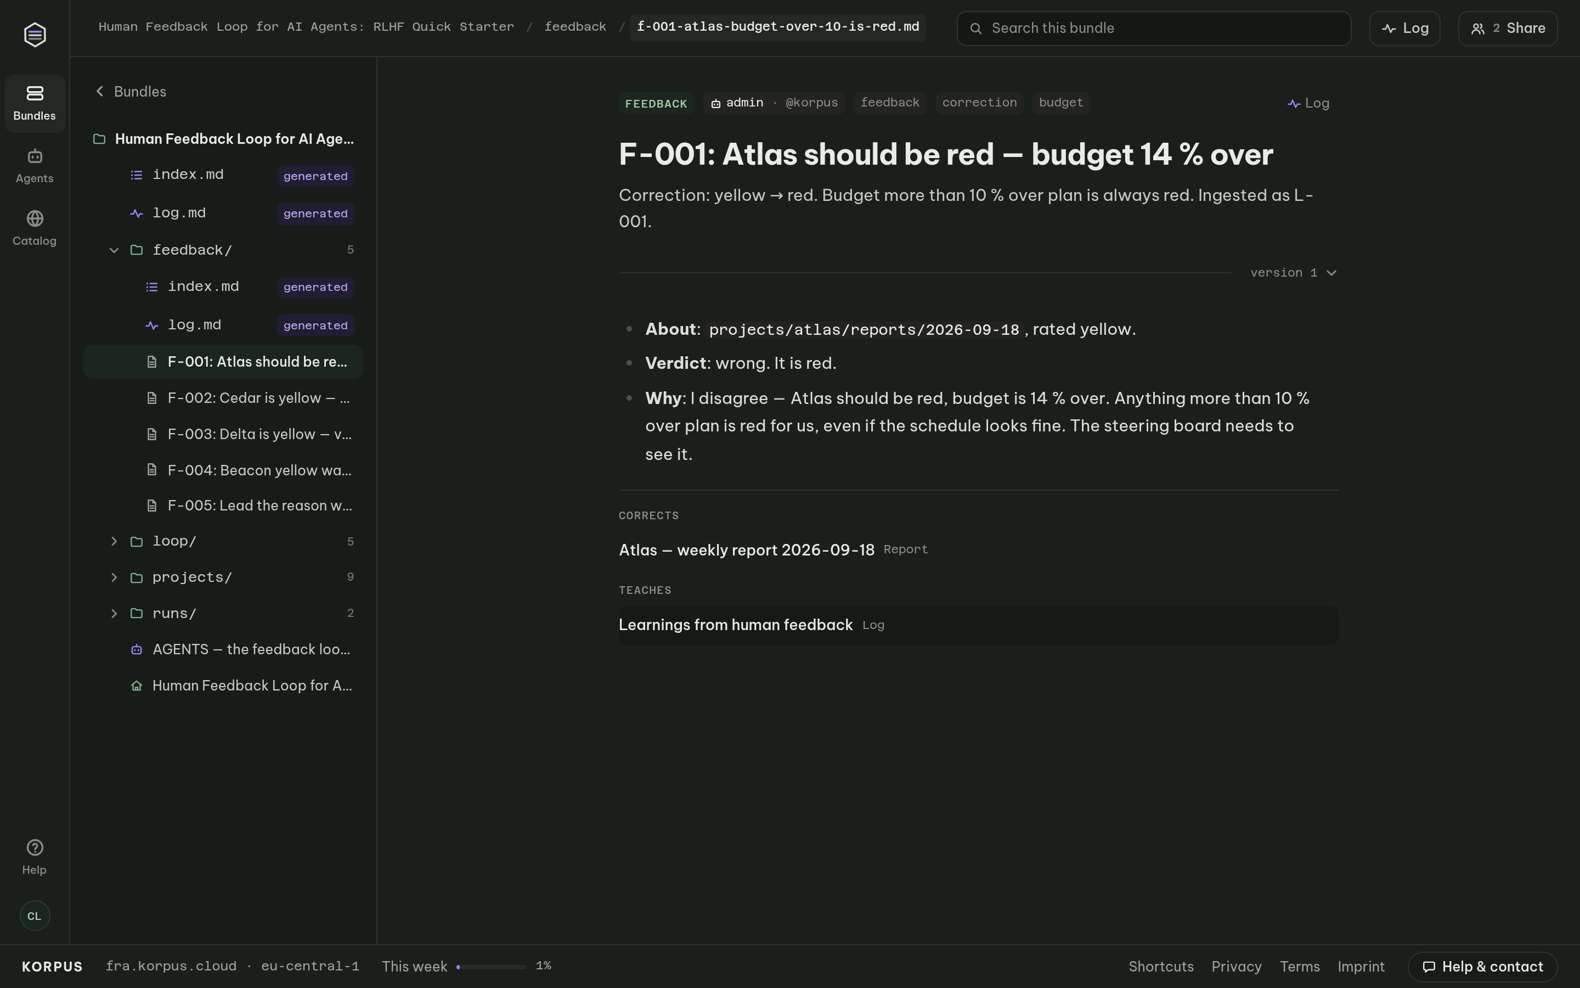Image resolution: width=1580 pixels, height=988 pixels.
Task: Select the bundle title breadcrumb
Action: click(x=306, y=27)
